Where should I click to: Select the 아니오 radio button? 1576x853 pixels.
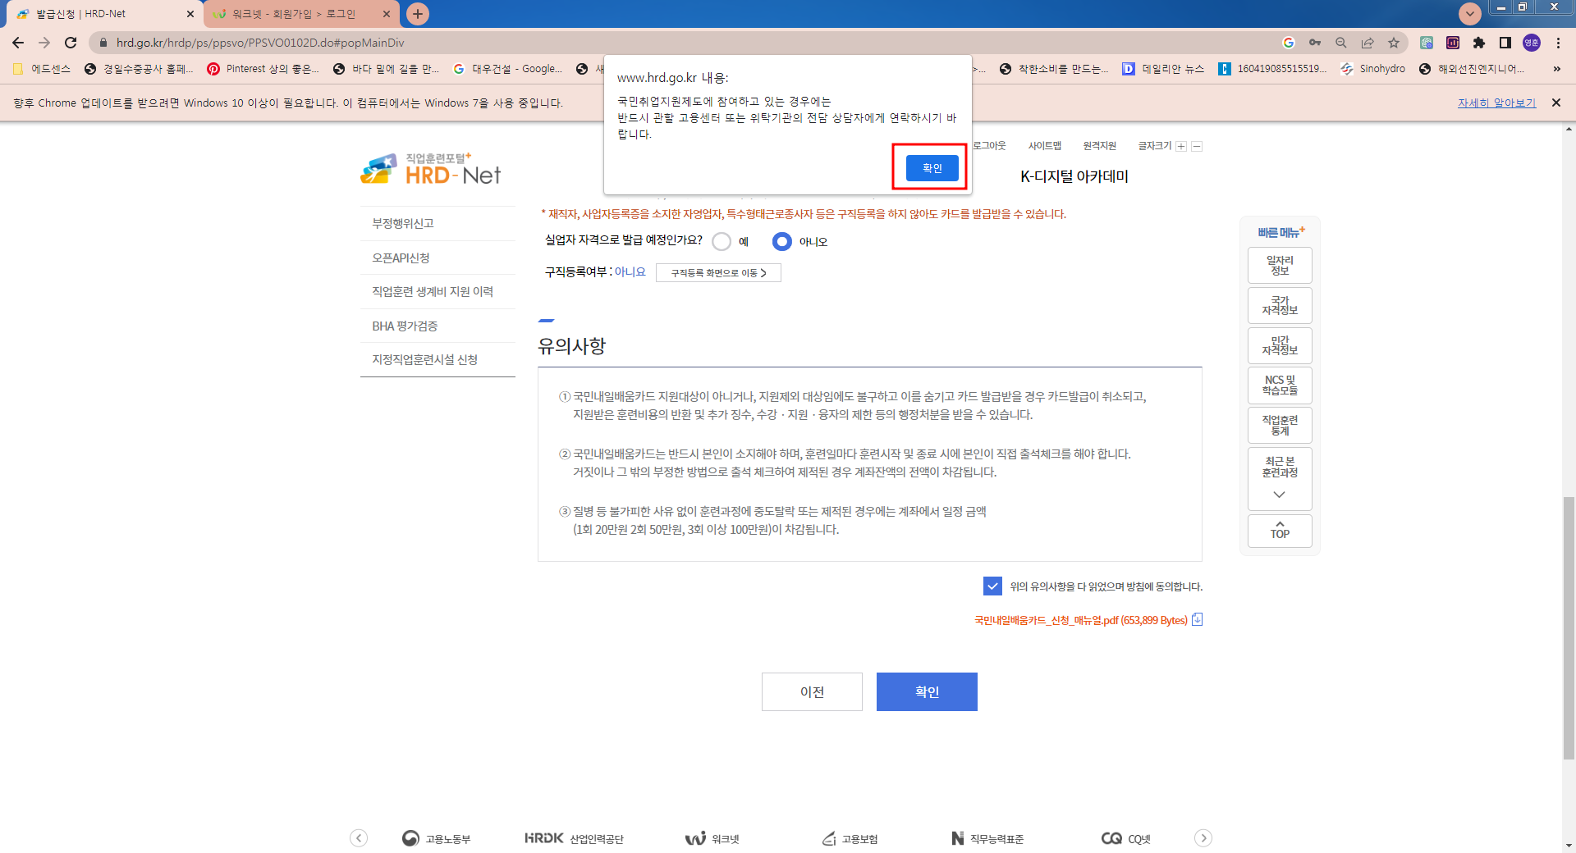coord(781,241)
